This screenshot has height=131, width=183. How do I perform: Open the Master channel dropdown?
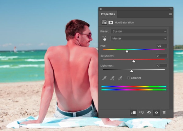click(x=139, y=38)
